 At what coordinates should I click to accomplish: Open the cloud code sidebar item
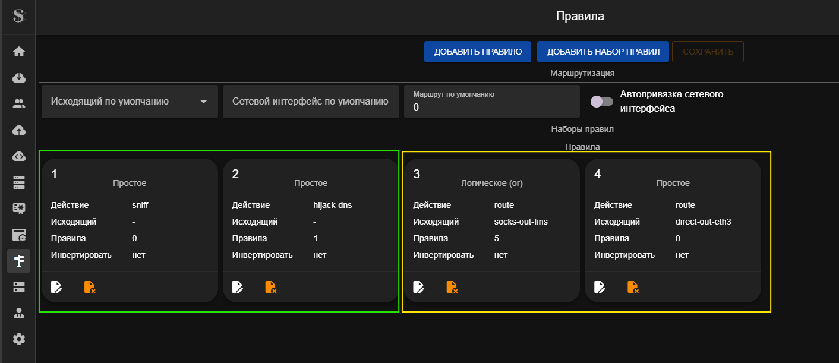click(x=19, y=156)
